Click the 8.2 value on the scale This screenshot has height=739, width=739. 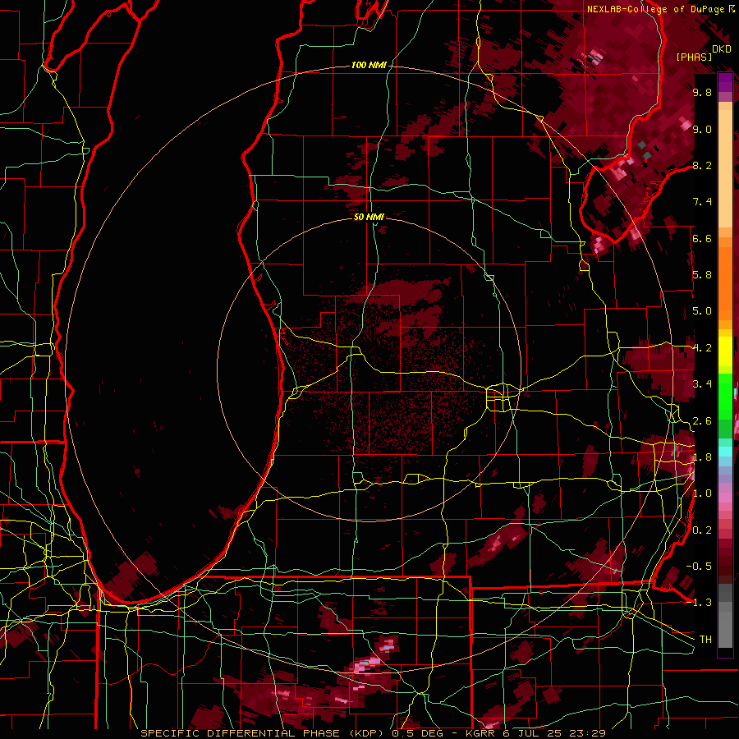point(702,165)
